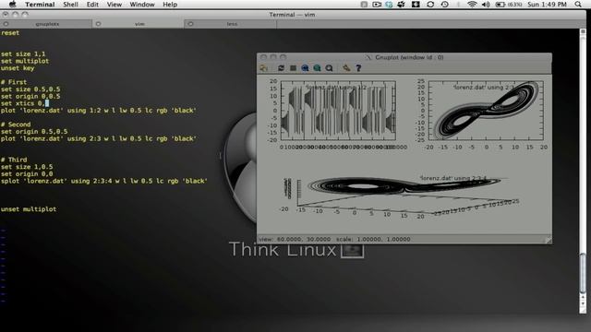Image resolution: width=591 pixels, height=332 pixels.
Task: Open the Apple menu
Action: pyautogui.click(x=12, y=4)
